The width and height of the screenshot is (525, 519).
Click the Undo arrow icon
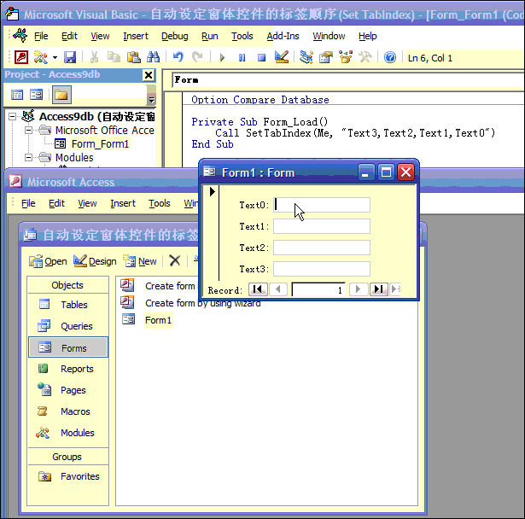[178, 57]
